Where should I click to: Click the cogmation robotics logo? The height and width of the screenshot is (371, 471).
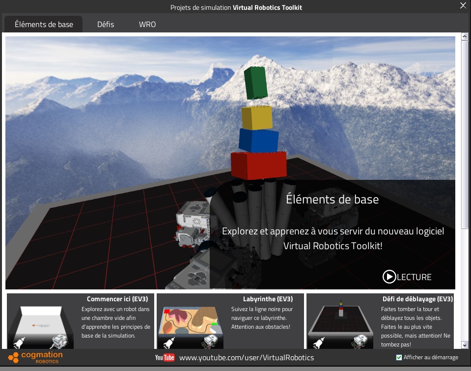tap(35, 357)
